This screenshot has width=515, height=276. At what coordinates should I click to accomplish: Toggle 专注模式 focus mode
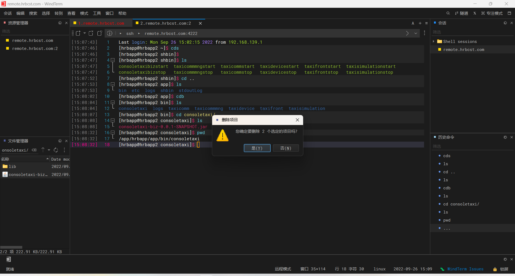coord(492,13)
